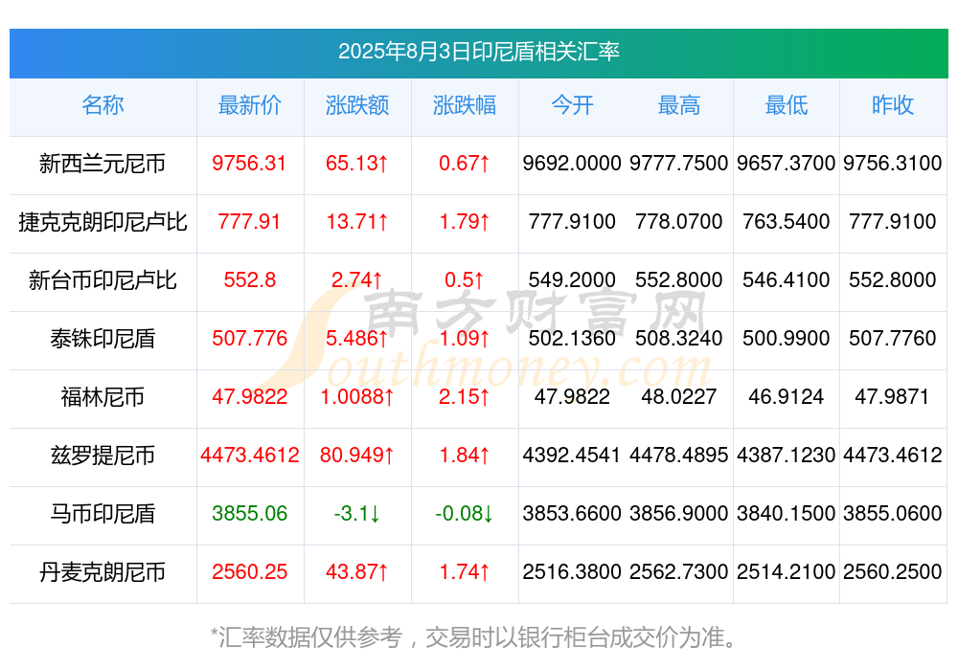Click change percent 1.09↑

[465, 338]
